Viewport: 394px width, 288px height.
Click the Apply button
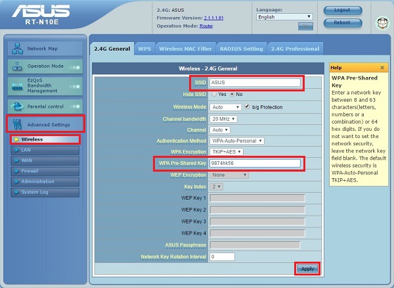click(x=307, y=269)
